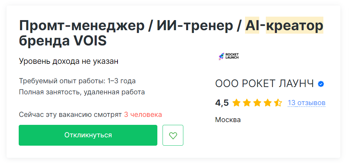This screenshot has height=163, width=349.
Task: Click the Уровень дохода не указан line
Action: pos(69,61)
